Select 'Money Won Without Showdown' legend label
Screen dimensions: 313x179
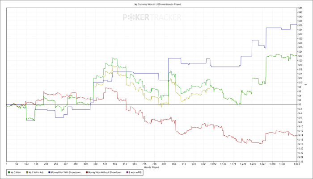pos(105,172)
